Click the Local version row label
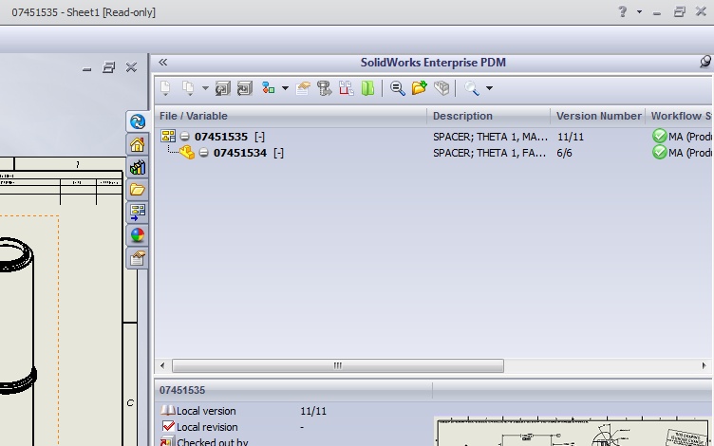The height and width of the screenshot is (446, 714). (x=206, y=411)
